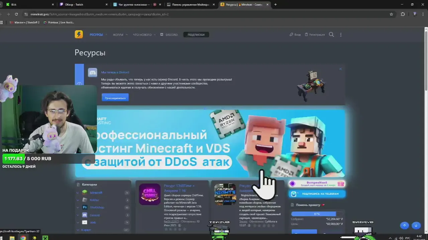The image size is (428, 240).
Task: Dismiss the Discord announcement with X
Action: [x=340, y=69]
